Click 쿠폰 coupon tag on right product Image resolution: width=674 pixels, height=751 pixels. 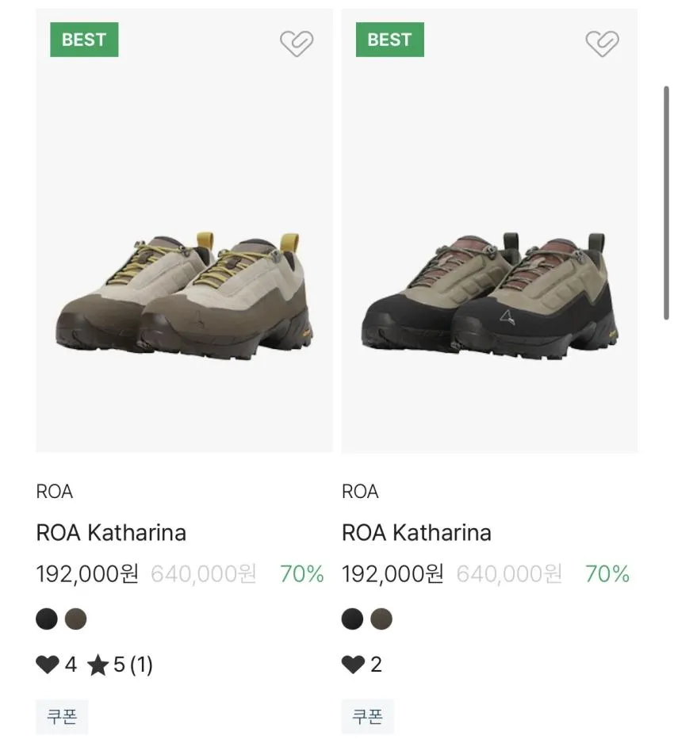[367, 717]
